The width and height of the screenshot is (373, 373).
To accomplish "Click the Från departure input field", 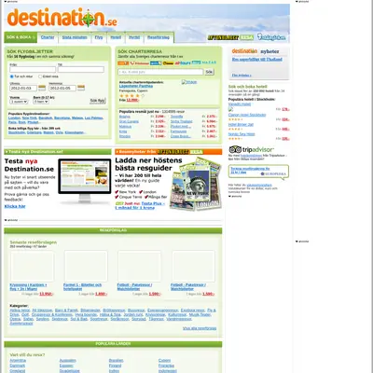I will click(x=33, y=69).
